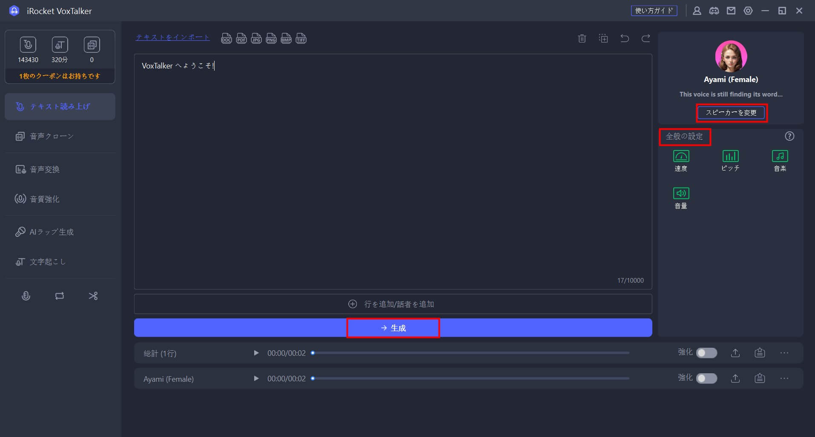Import a TIFF image via TIFF icon
This screenshot has width=815, height=437.
click(301, 39)
